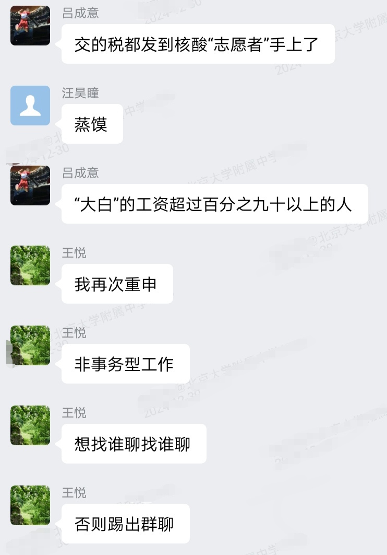Select the 想找谁聊找谁聊 message bubble
The height and width of the screenshot is (555, 387).
[134, 444]
